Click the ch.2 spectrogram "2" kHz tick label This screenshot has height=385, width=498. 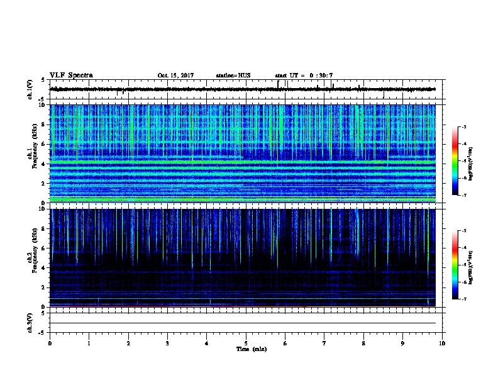pyautogui.click(x=43, y=287)
